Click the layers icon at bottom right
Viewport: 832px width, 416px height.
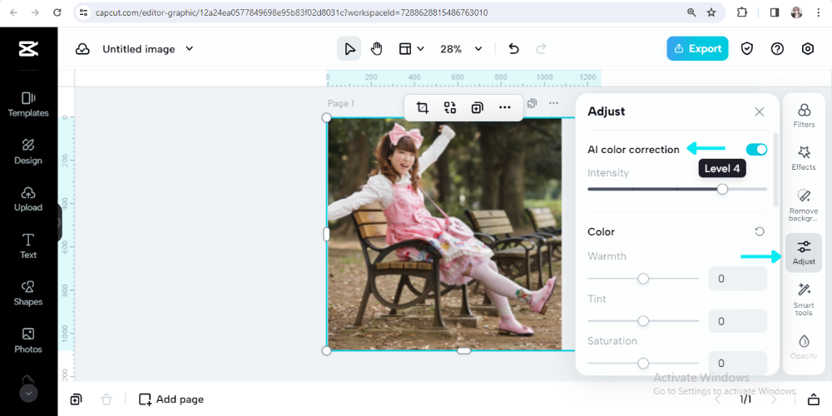coord(813,399)
